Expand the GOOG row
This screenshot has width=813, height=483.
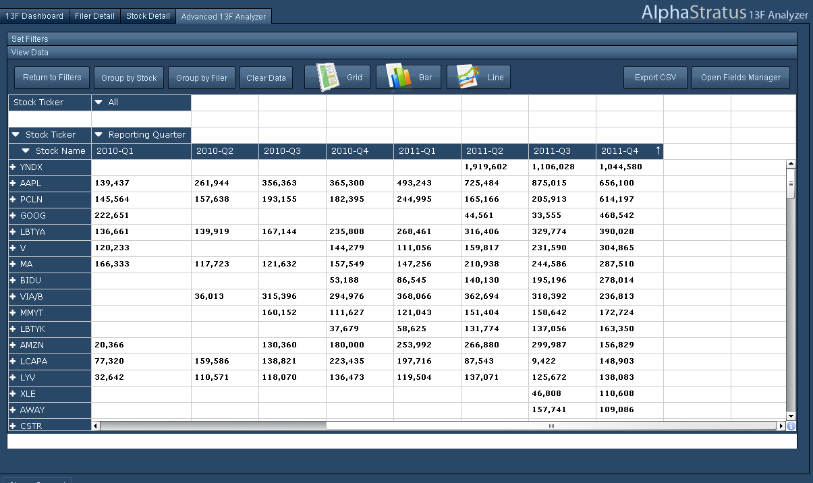[13, 215]
